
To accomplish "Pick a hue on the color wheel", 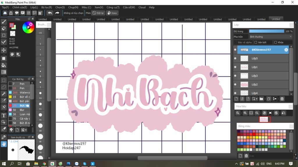I will (28, 28).
